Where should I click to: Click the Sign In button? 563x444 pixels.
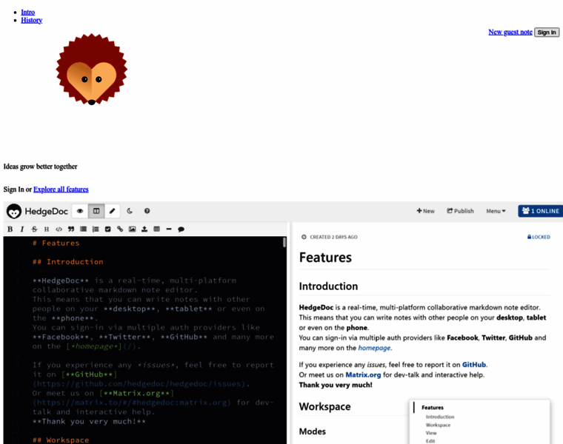pos(547,32)
